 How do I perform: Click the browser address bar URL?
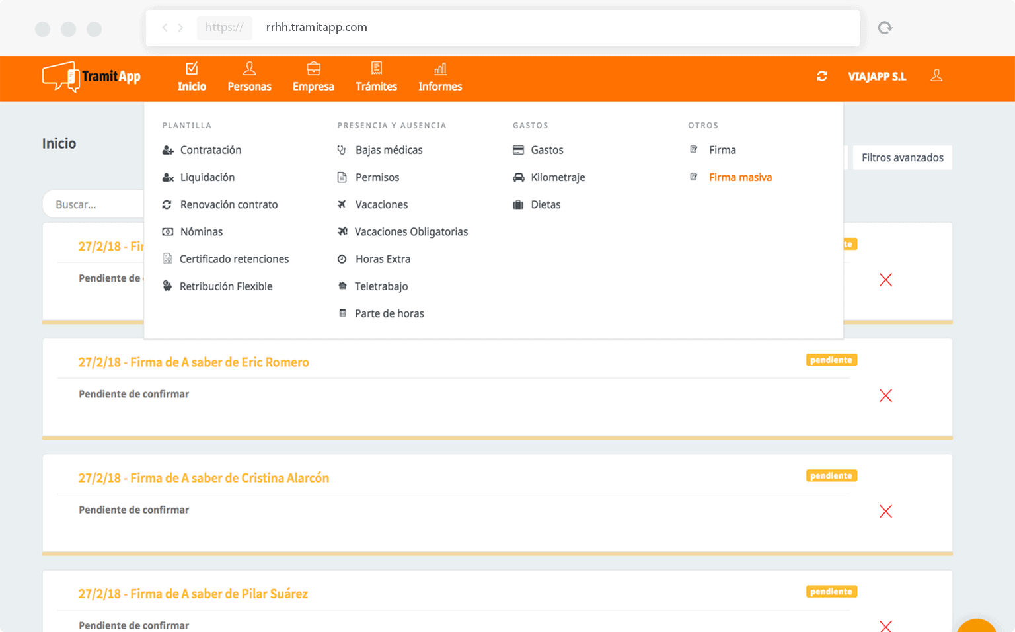tap(317, 27)
